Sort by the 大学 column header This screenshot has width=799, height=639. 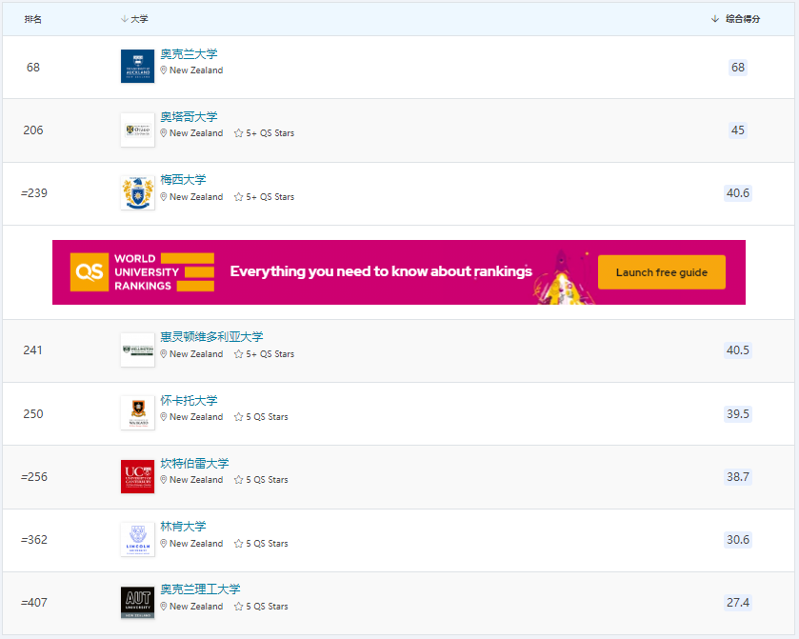tap(138, 19)
